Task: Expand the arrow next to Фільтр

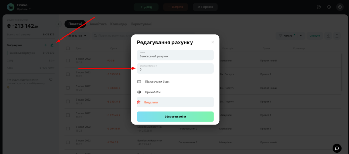Action: click(x=301, y=36)
